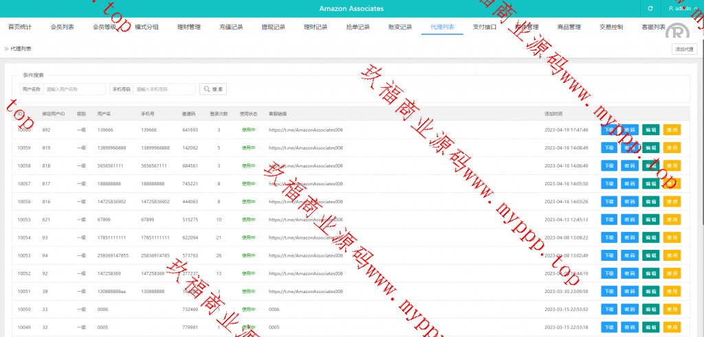The width and height of the screenshot is (704, 337).
Task: Click yellow 禁用 disable button for agent 10054
Action: pos(672,237)
